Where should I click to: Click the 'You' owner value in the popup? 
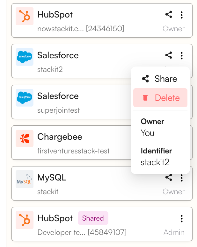(x=148, y=133)
